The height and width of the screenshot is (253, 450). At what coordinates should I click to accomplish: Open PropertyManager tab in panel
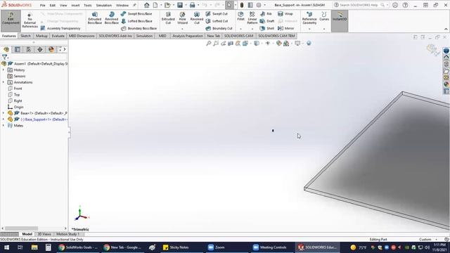(x=18, y=50)
